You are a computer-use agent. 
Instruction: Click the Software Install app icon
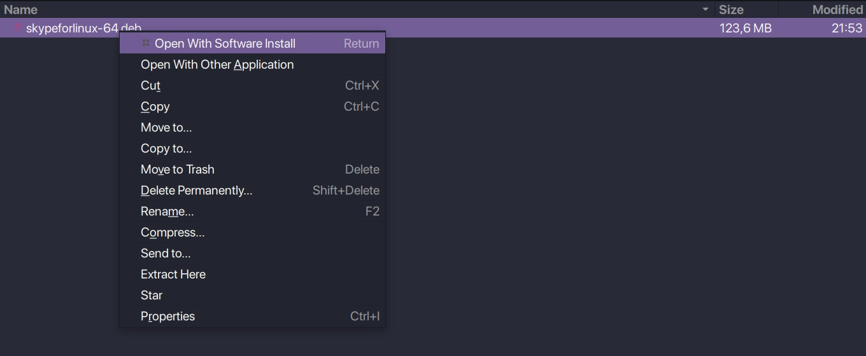[x=146, y=43]
